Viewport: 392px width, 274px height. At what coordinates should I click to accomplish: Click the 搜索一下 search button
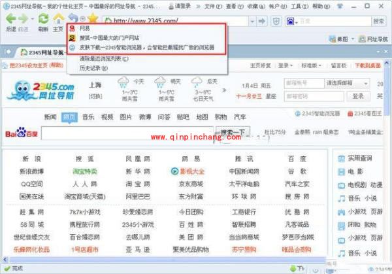(x=233, y=134)
